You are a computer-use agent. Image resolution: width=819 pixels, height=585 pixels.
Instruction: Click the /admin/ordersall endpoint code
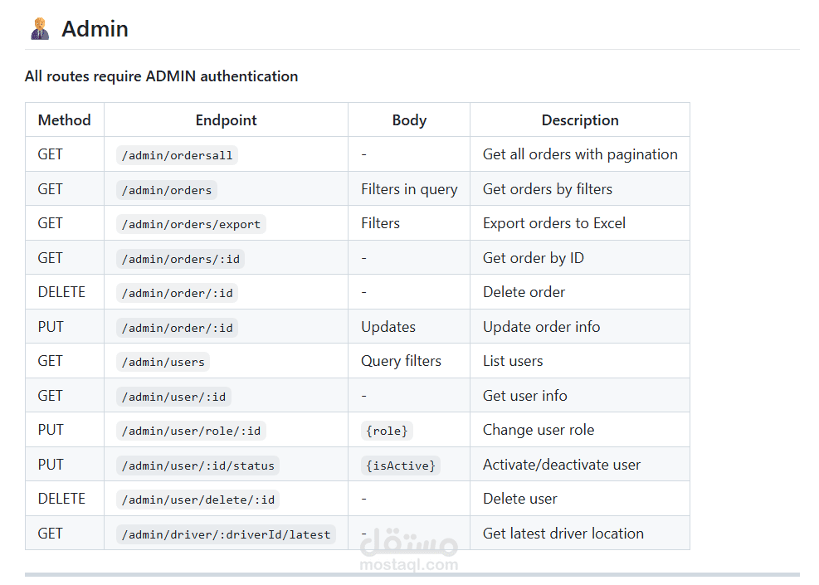177,155
